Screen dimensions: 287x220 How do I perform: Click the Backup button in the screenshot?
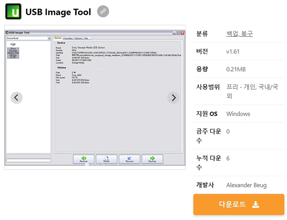pos(152,159)
